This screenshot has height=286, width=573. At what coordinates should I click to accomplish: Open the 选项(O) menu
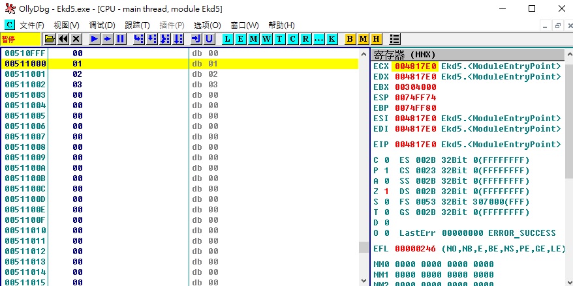tap(207, 25)
